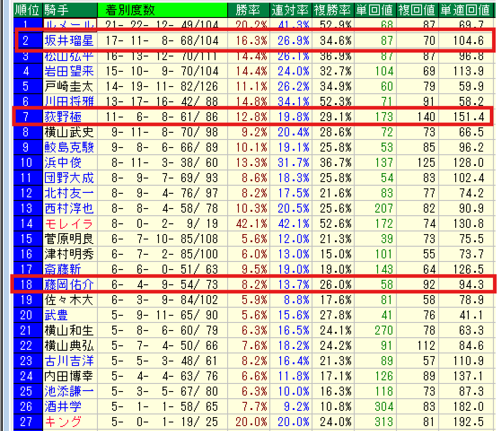This screenshot has height=431, width=497.
Task: Click rank cell number 10
Action: click(26, 162)
